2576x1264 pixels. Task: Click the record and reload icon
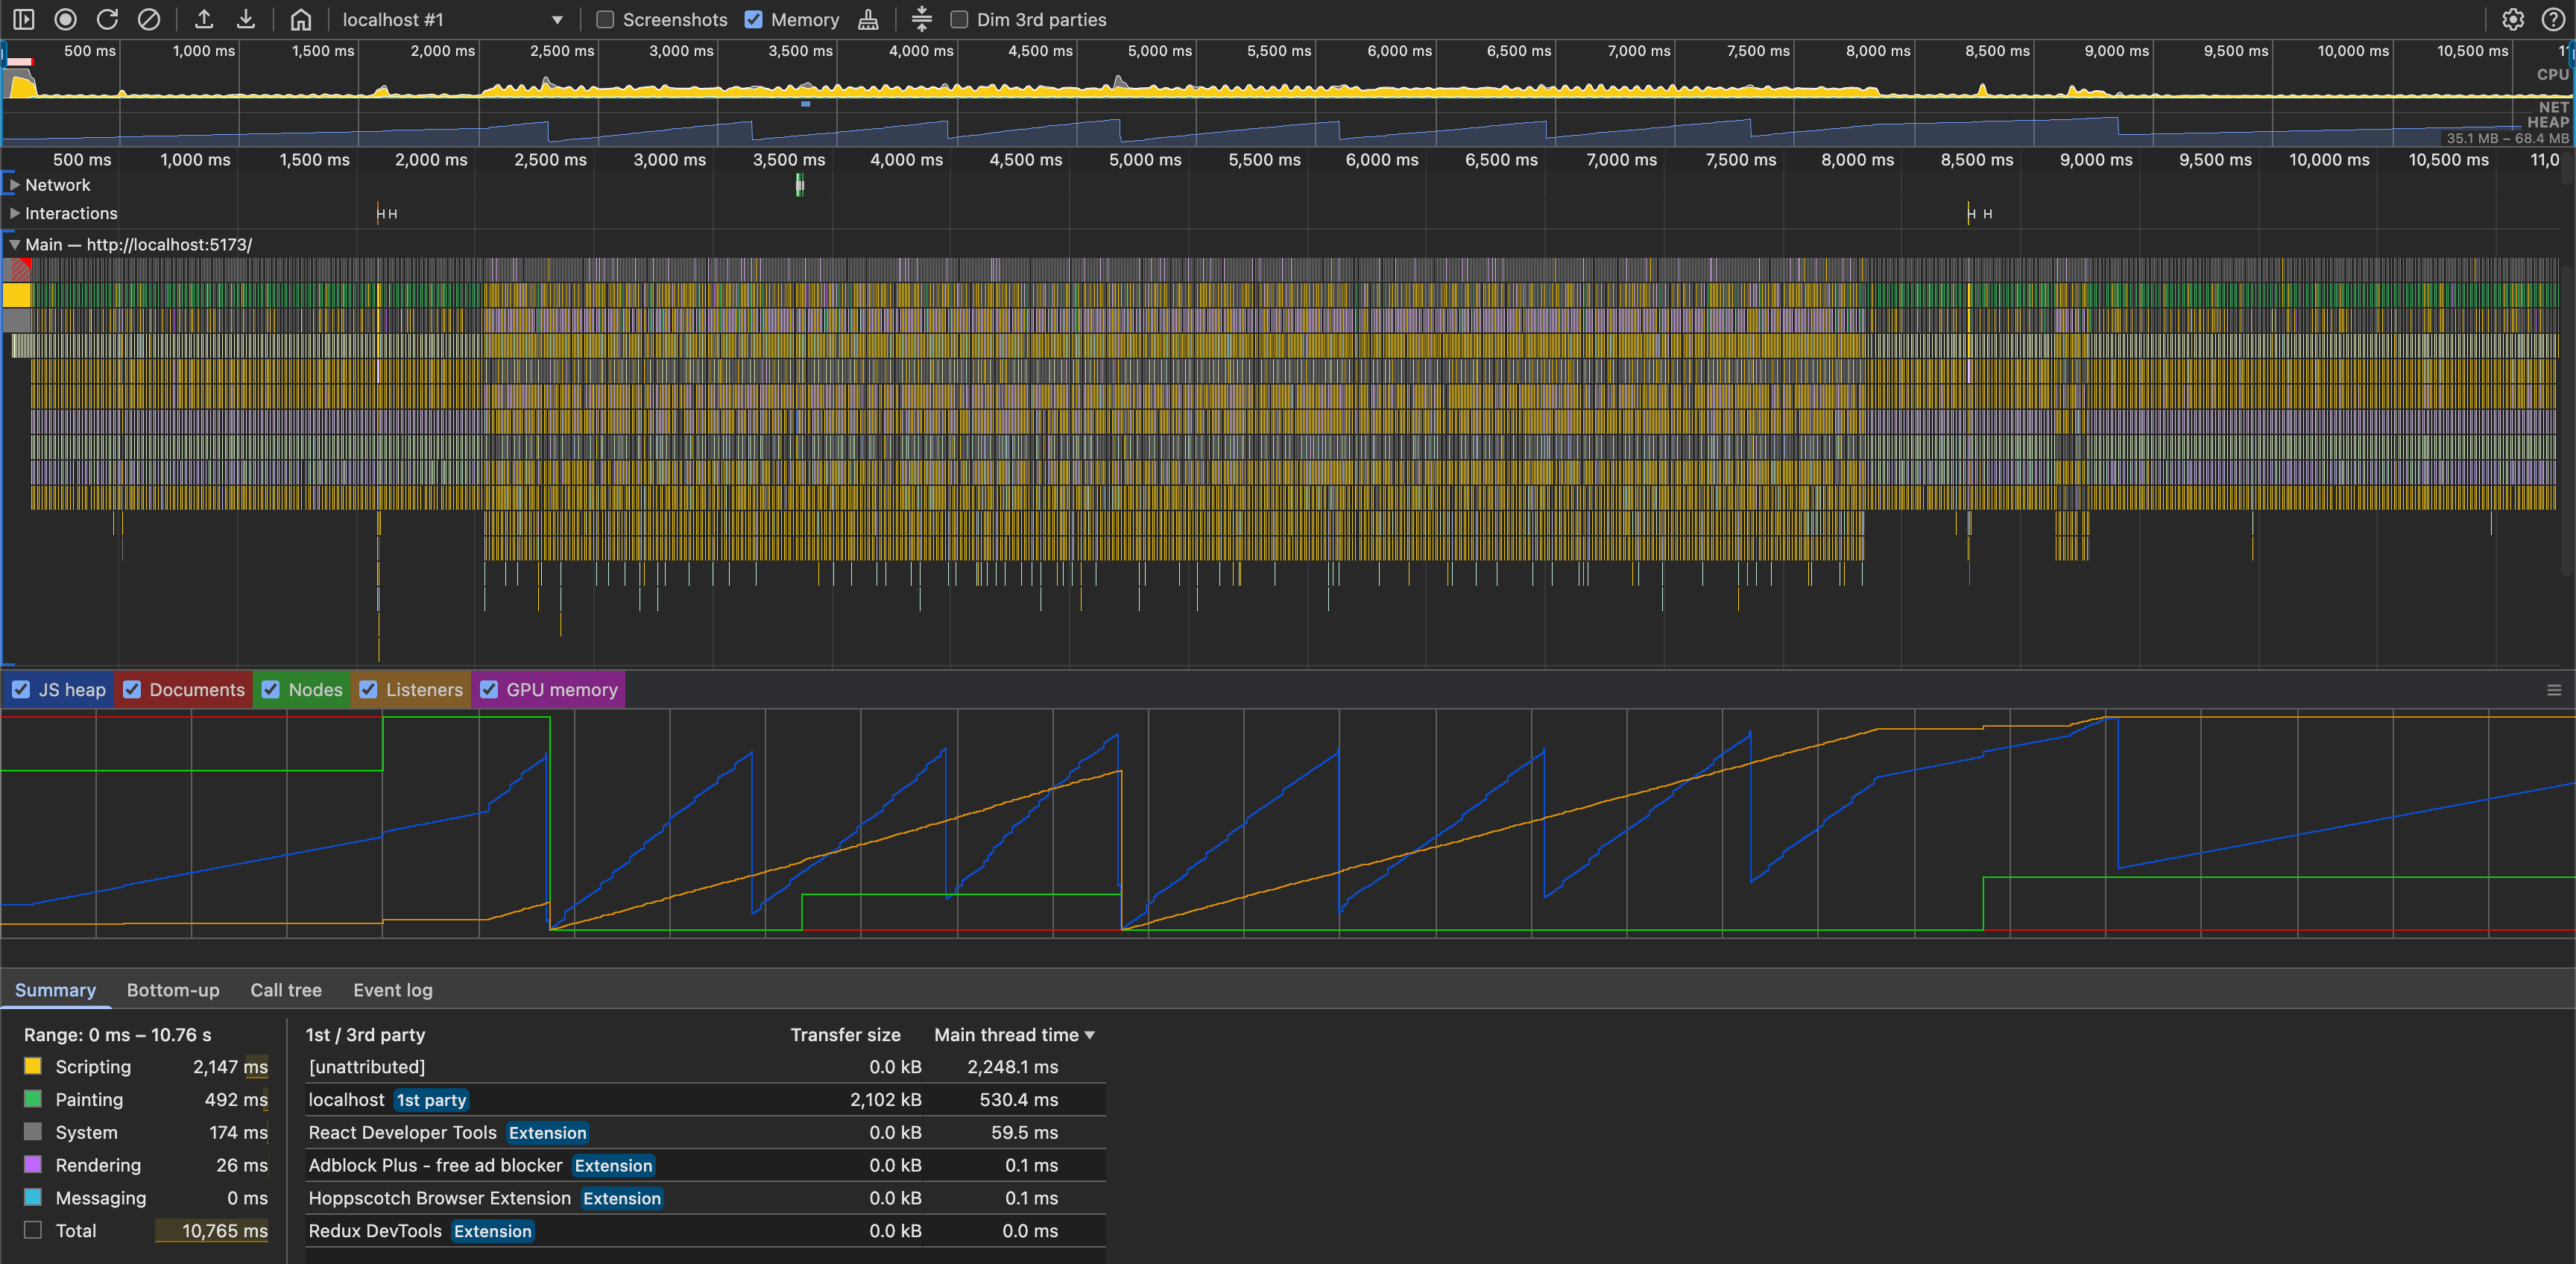(107, 19)
